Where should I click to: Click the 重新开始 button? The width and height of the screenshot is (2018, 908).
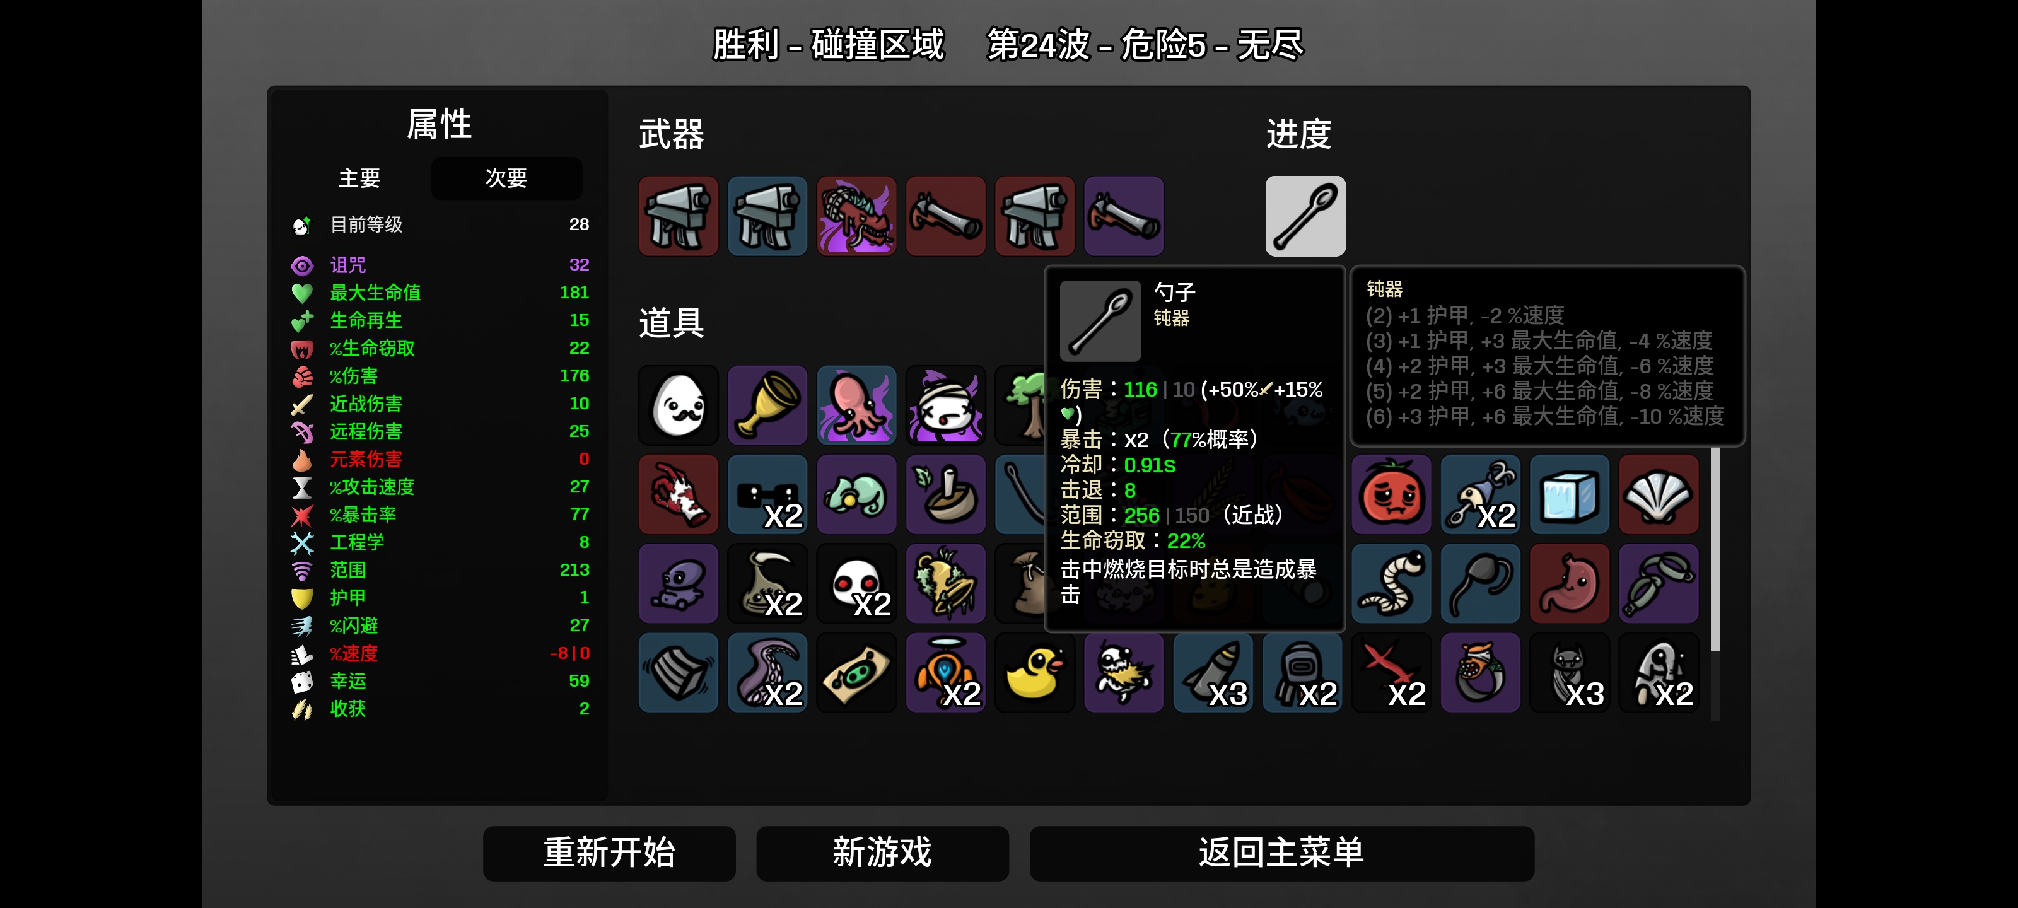coord(609,853)
